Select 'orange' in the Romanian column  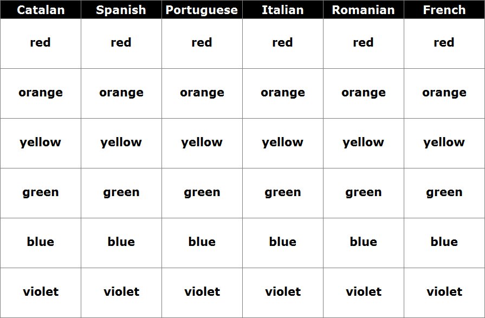364,93
